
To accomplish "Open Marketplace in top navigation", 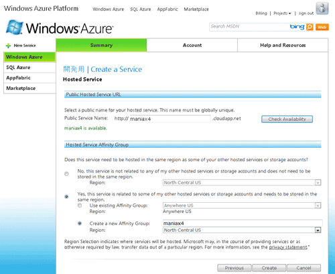I will (196, 9).
